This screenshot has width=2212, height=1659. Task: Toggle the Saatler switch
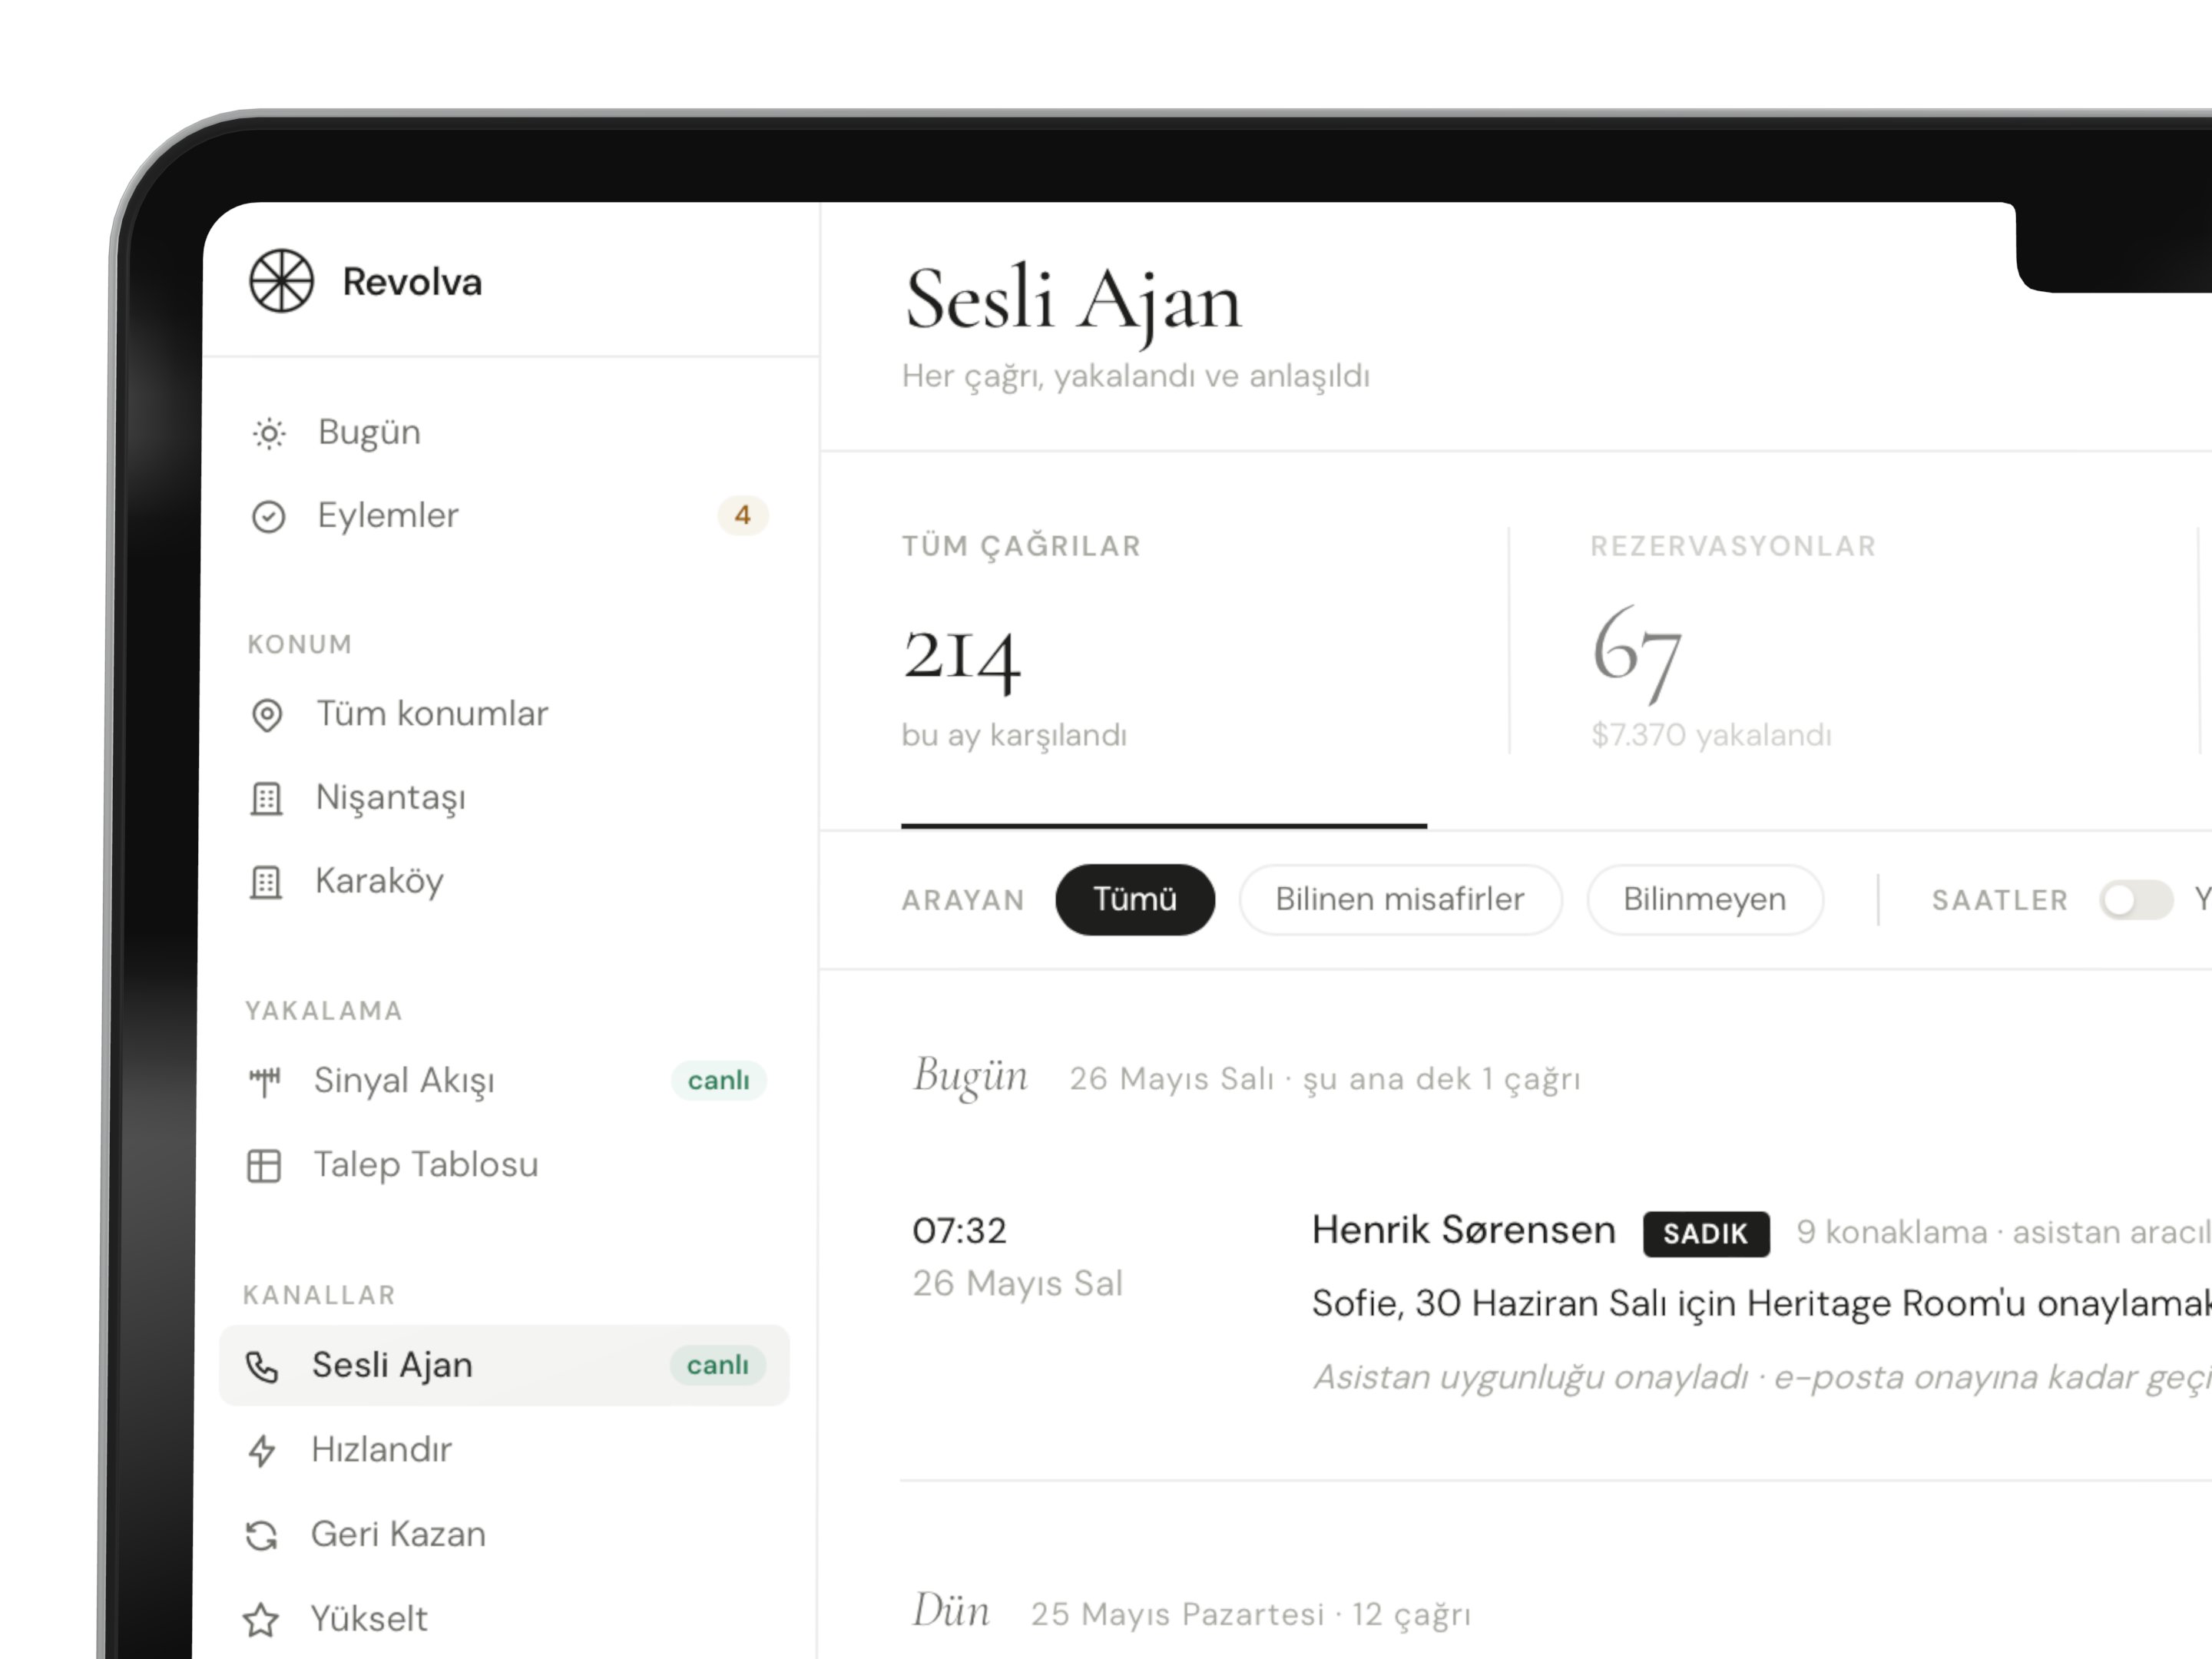pyautogui.click(x=2135, y=900)
